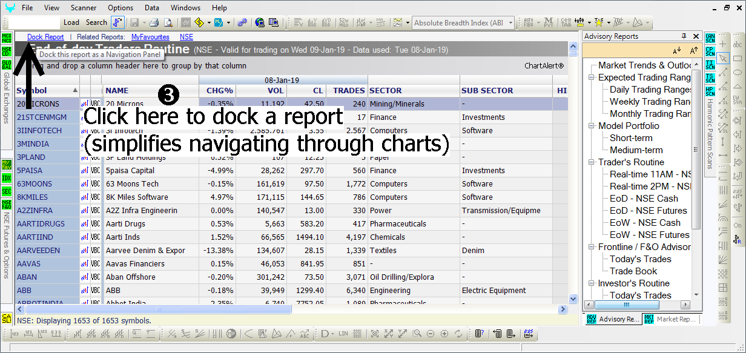Click the Dock Report link
Screen dimensions: 746x353
point(45,37)
